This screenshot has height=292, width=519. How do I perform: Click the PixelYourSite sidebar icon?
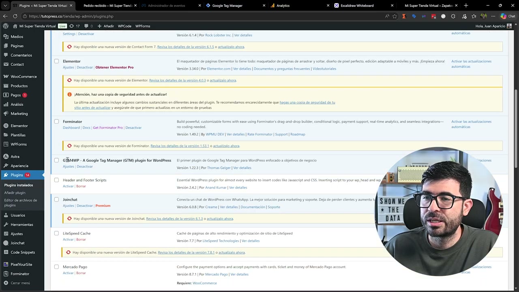6,264
